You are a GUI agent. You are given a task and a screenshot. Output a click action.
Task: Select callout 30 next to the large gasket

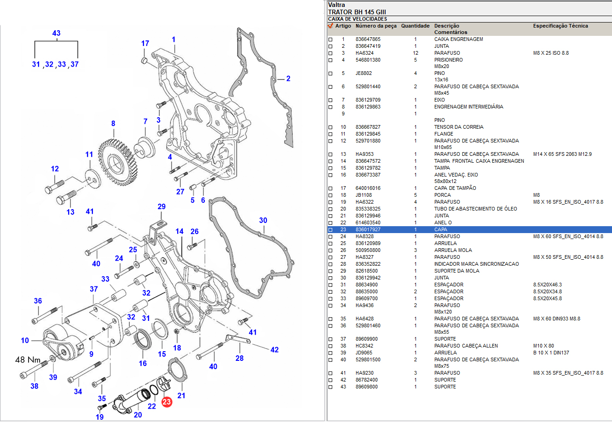[x=263, y=221]
